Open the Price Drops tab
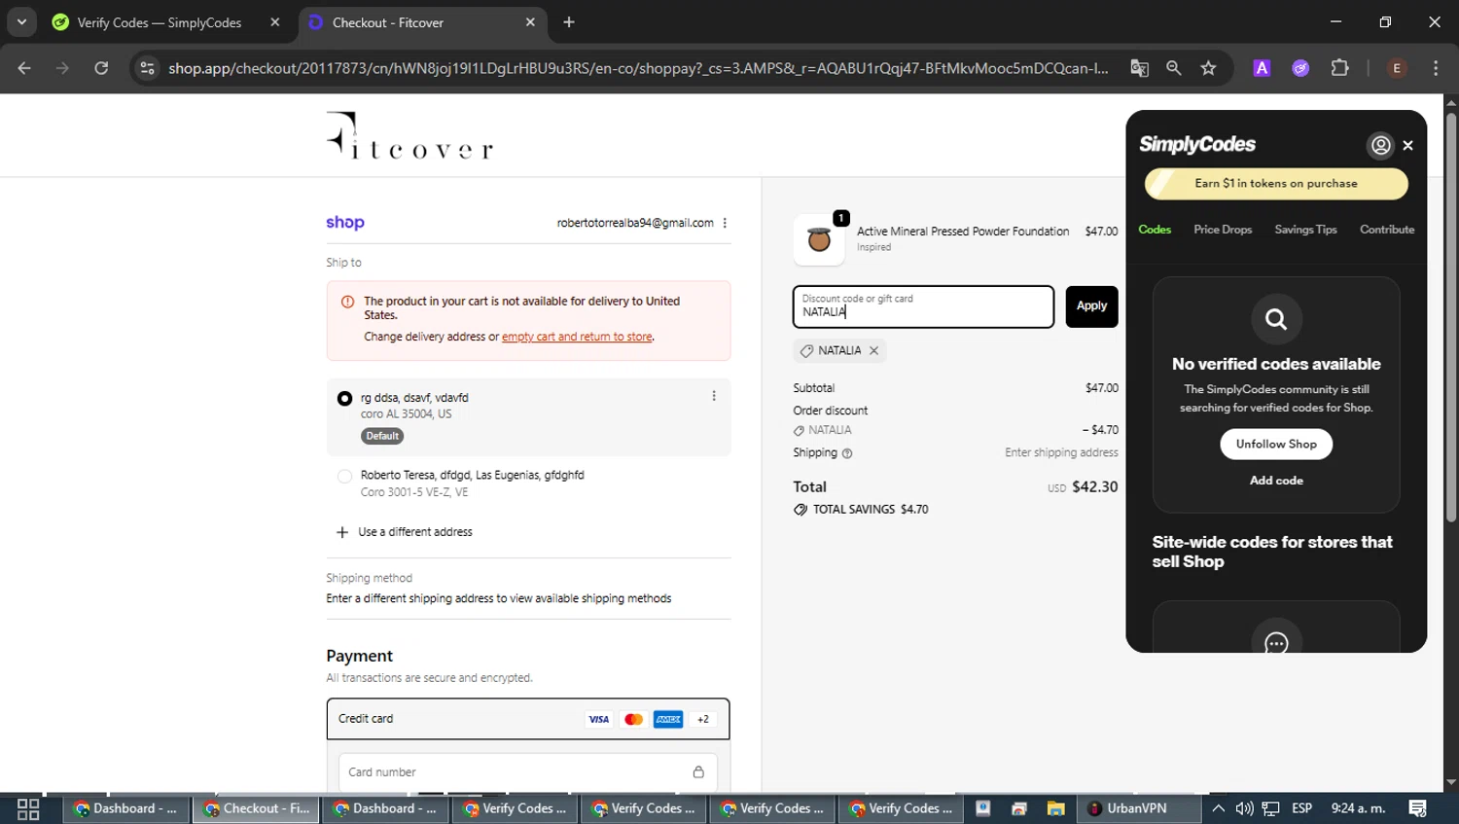The image size is (1459, 824). point(1223,230)
